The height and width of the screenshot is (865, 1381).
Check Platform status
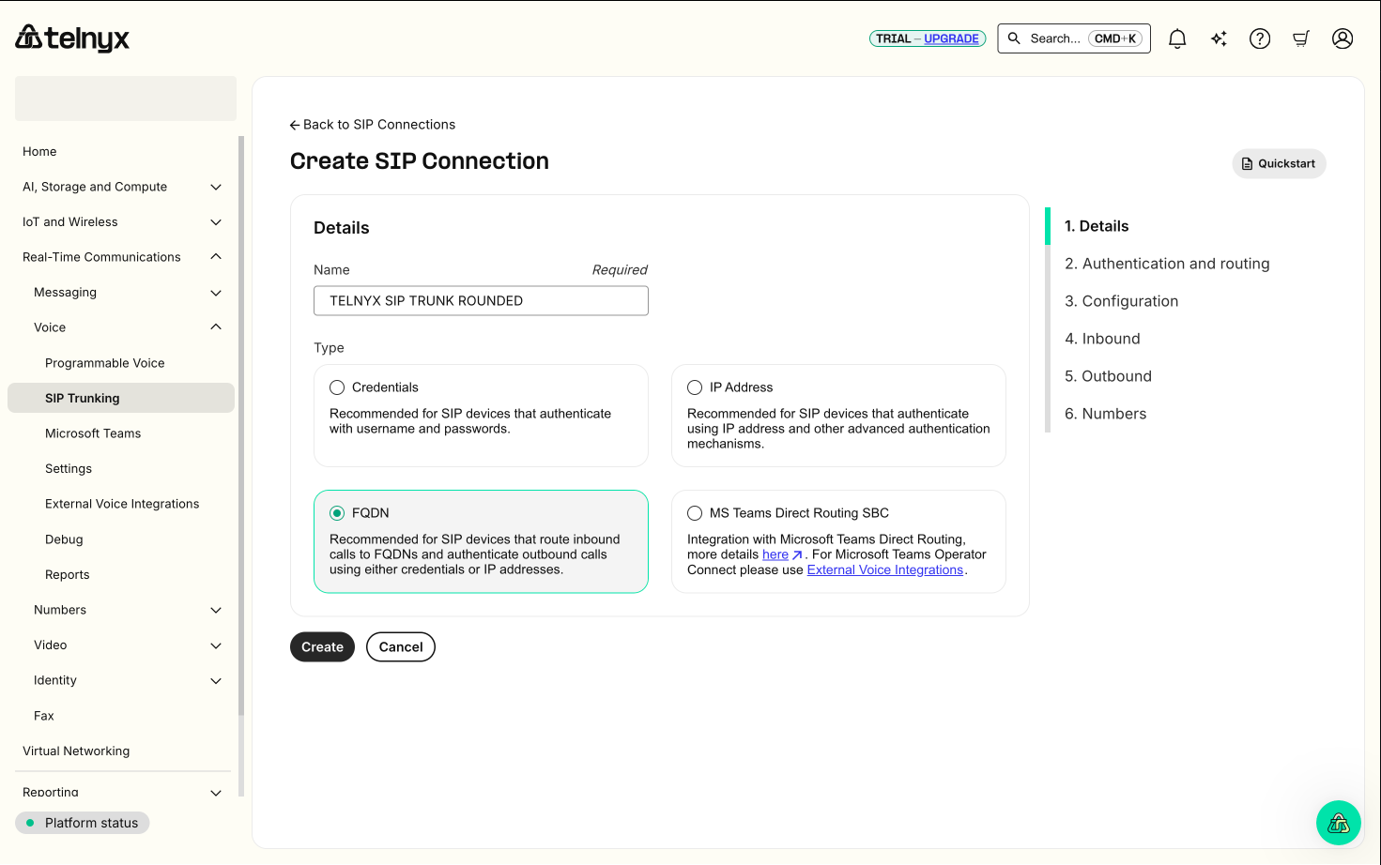[x=83, y=823]
